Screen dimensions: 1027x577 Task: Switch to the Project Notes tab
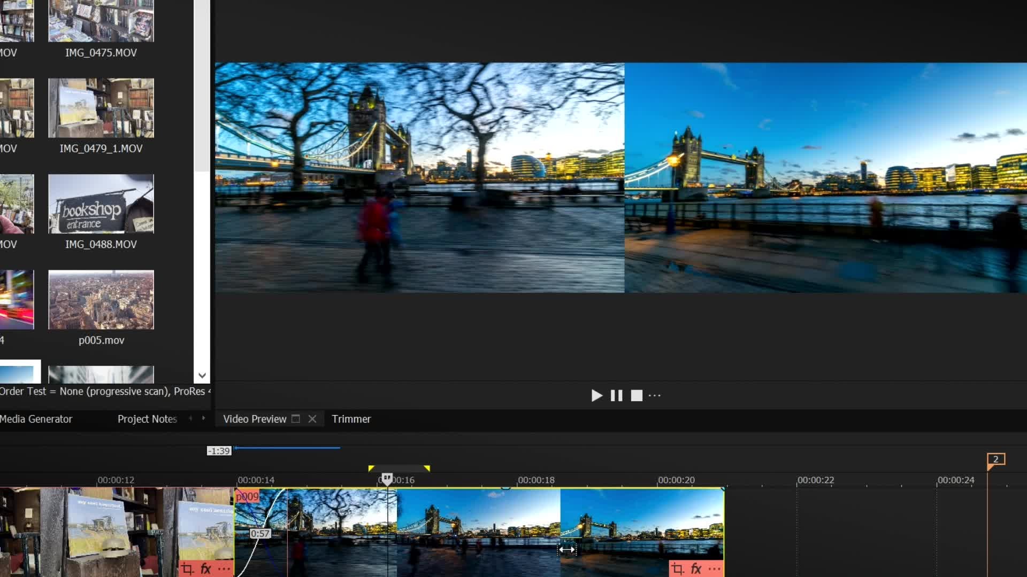147,419
